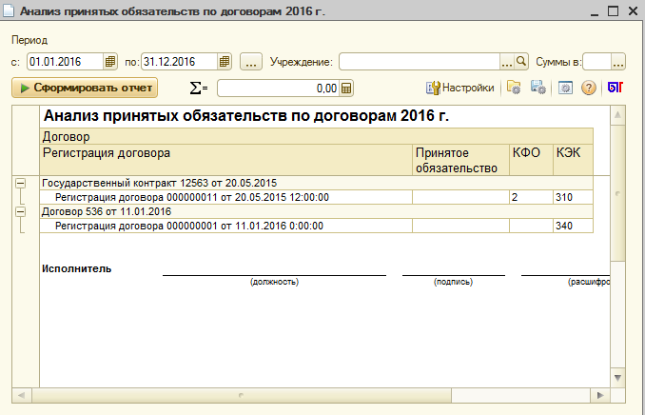The image size is (645, 415).
Task: Click КЭК column header
Action: click(x=573, y=160)
